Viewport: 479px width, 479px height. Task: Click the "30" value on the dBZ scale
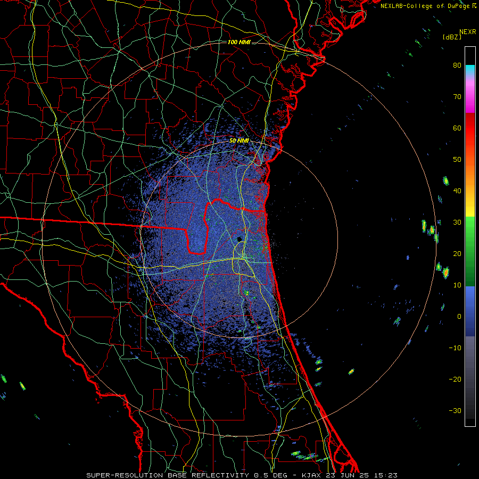coord(457,222)
